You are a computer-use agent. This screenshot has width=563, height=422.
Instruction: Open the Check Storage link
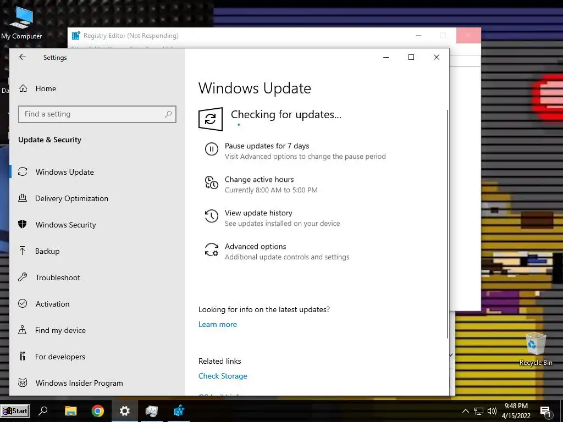(223, 376)
